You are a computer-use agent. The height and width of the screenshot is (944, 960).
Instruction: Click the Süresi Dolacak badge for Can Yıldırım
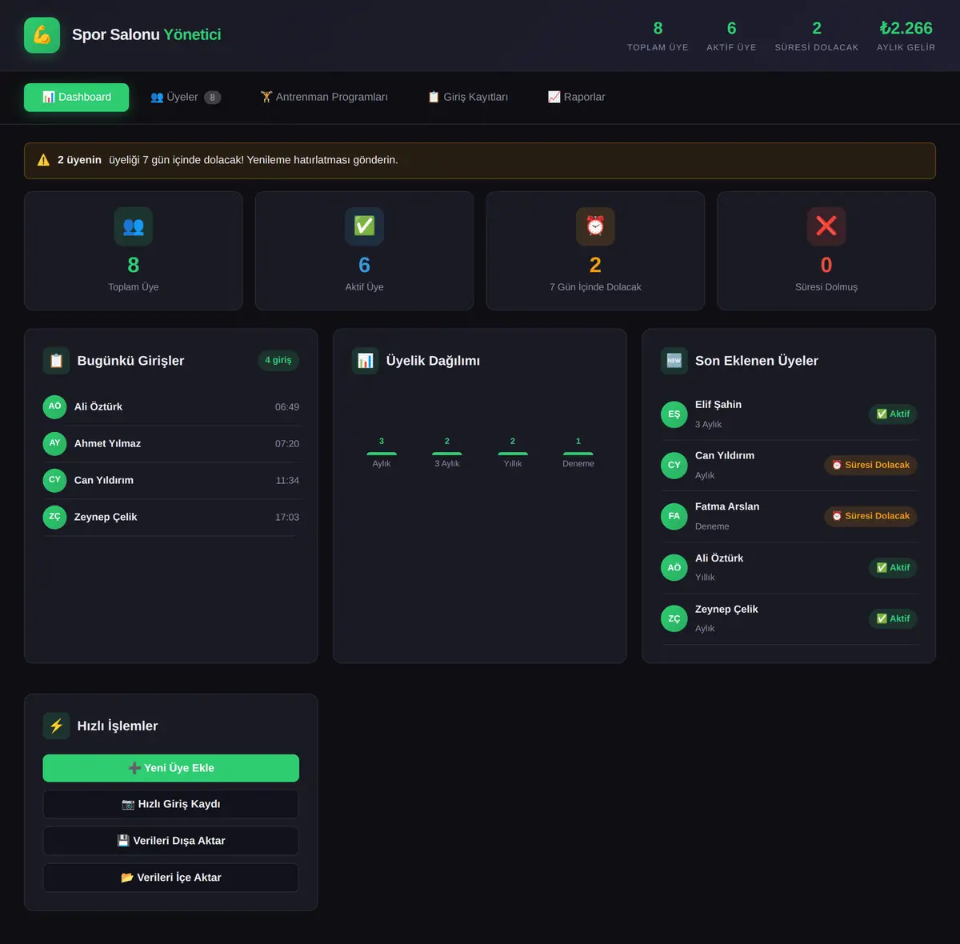pos(870,465)
